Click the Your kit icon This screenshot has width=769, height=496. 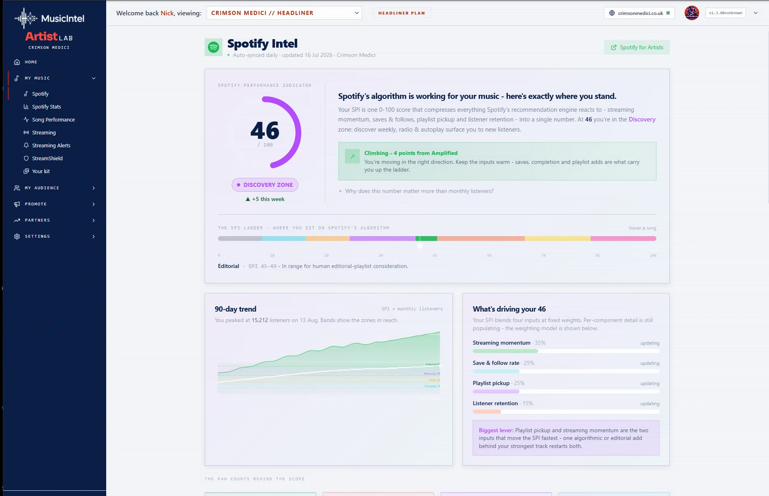point(26,171)
